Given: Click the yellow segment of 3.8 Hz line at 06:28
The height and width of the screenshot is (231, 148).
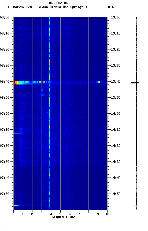Looking at the screenshot, I should coord(50,63).
